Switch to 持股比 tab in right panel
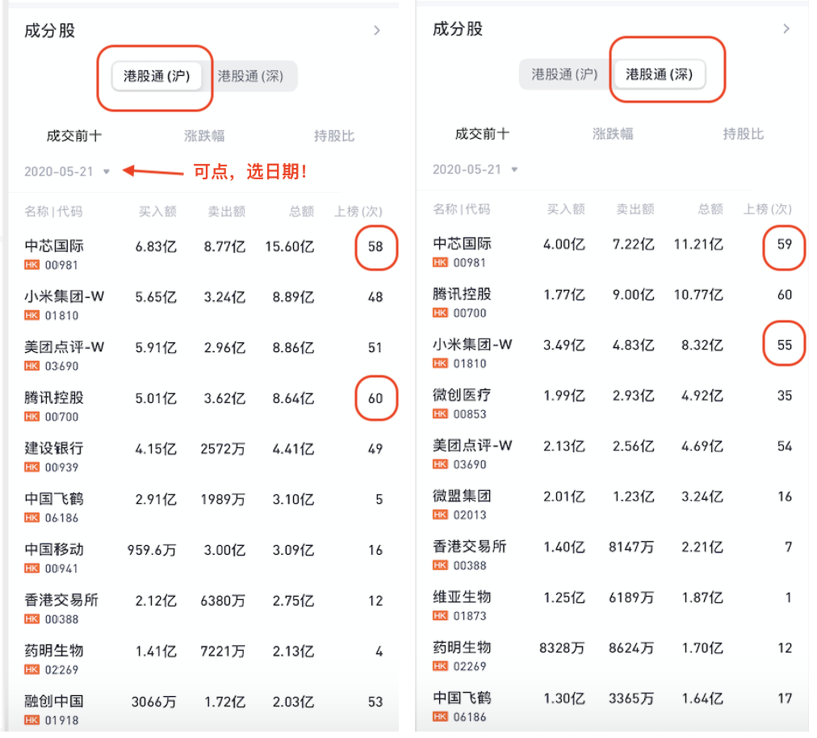Viewport: 817px width, 738px height. pyautogui.click(x=743, y=134)
